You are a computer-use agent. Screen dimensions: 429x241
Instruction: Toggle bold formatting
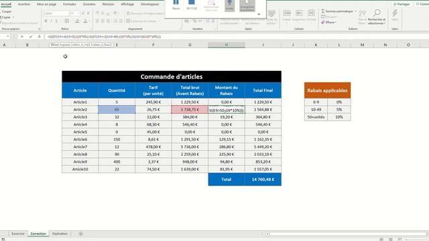click(x=46, y=21)
